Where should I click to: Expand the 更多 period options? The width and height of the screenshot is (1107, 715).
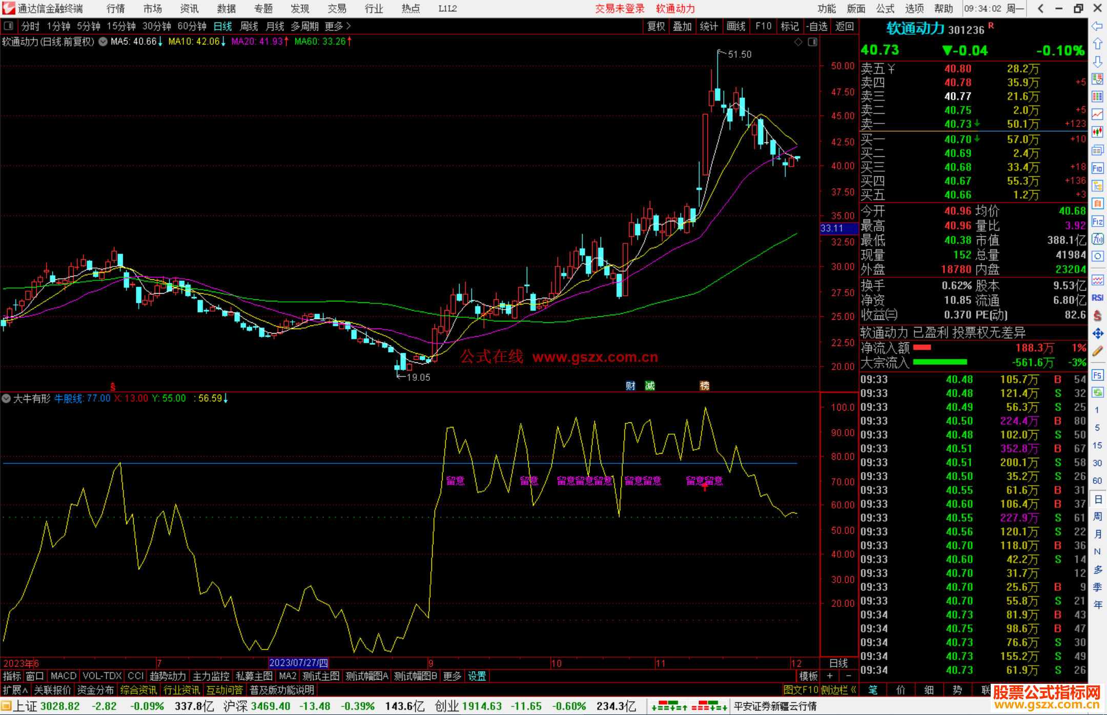(337, 26)
